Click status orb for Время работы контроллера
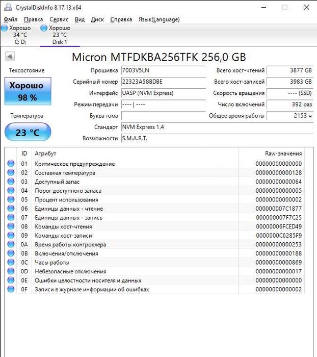 [x=11, y=244]
